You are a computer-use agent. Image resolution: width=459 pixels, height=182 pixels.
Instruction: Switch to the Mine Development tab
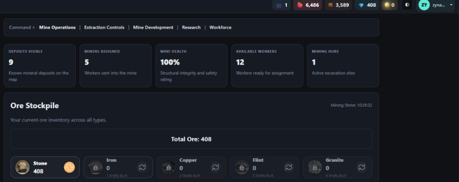pyautogui.click(x=153, y=27)
